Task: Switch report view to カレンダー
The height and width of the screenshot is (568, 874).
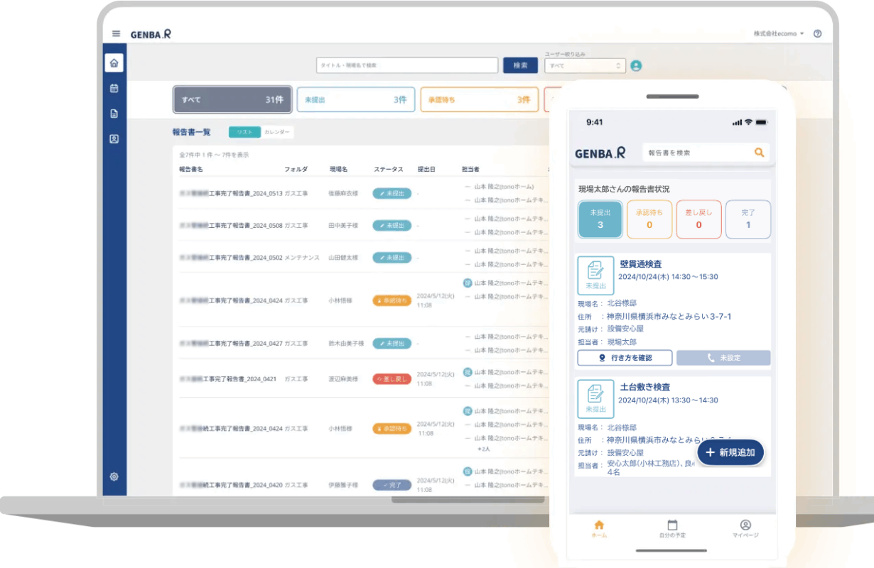Action: 277,132
